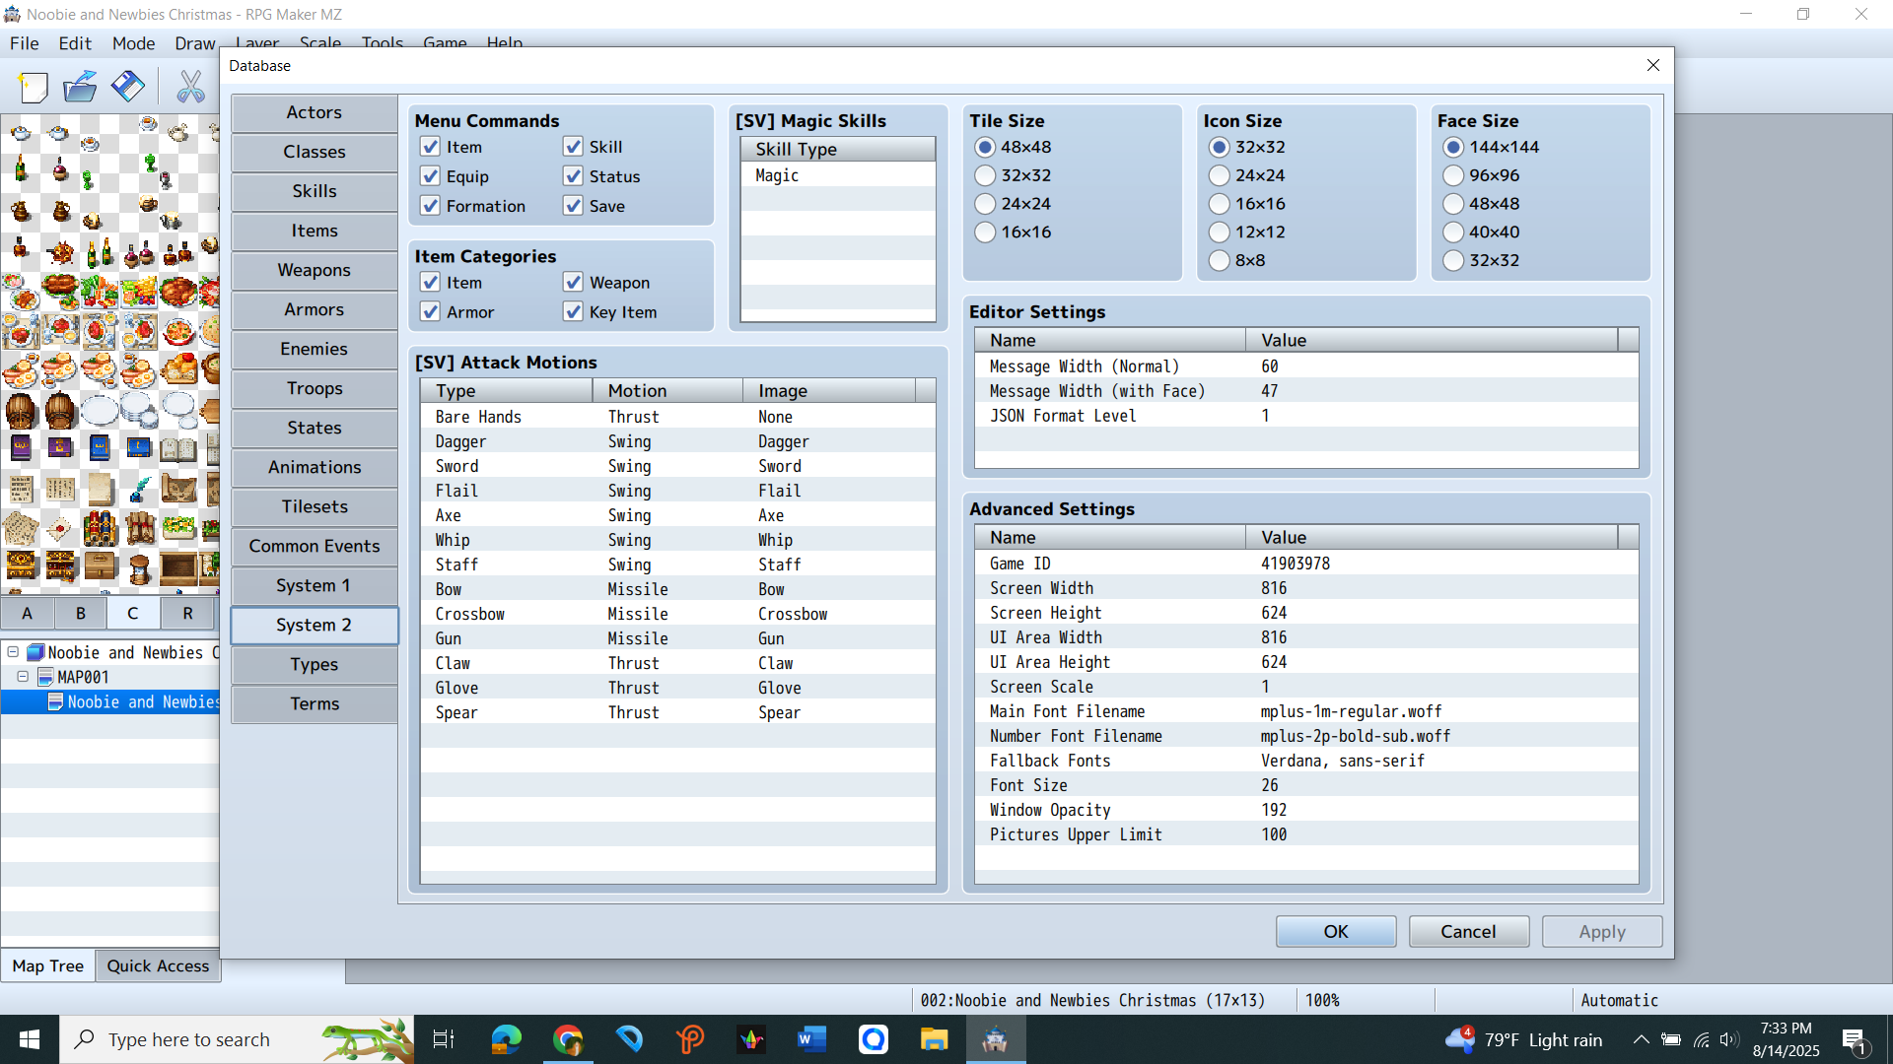Select the open book tile in the palette
The height and width of the screenshot is (1064, 1893).
[177, 450]
